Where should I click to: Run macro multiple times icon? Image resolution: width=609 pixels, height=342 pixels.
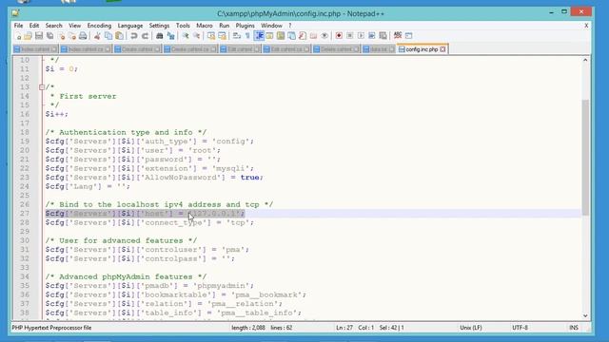click(x=372, y=36)
